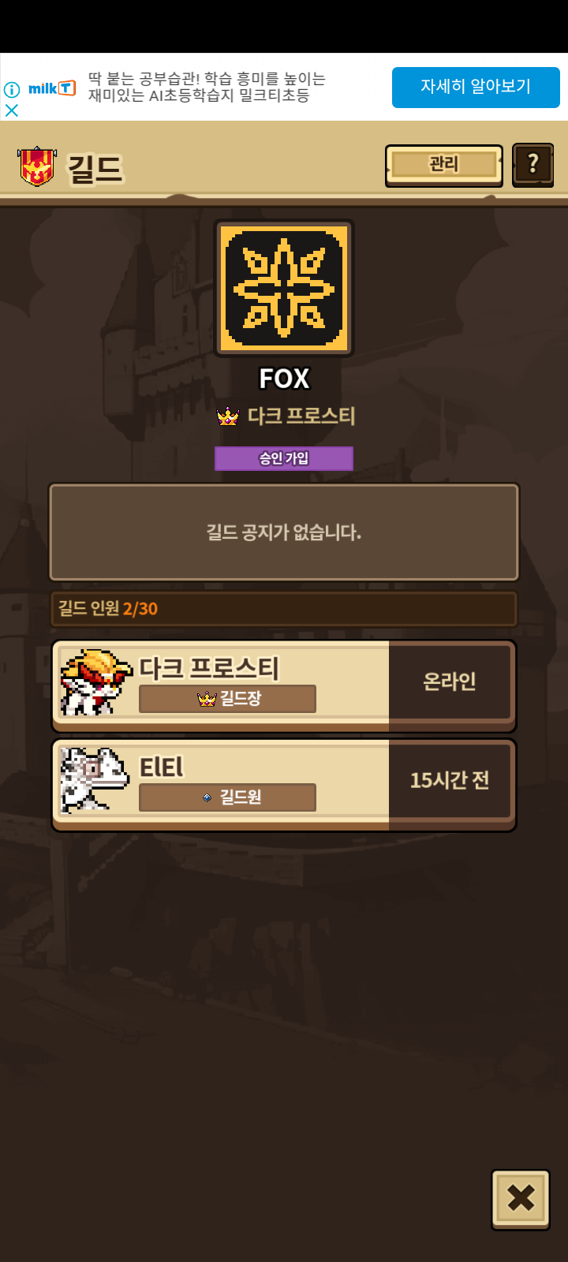
Task: Close the ad with the X icon
Action: point(12,110)
